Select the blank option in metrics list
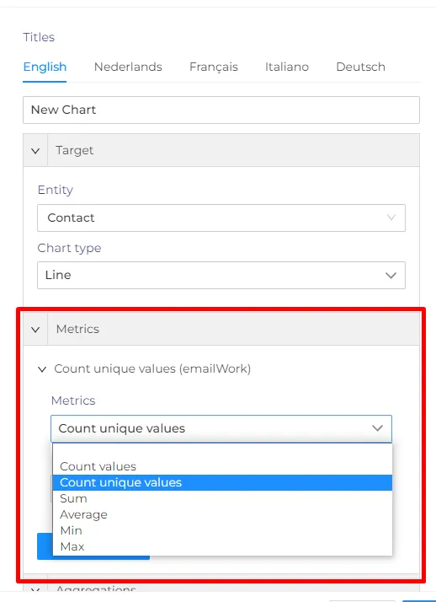 pyautogui.click(x=222, y=452)
